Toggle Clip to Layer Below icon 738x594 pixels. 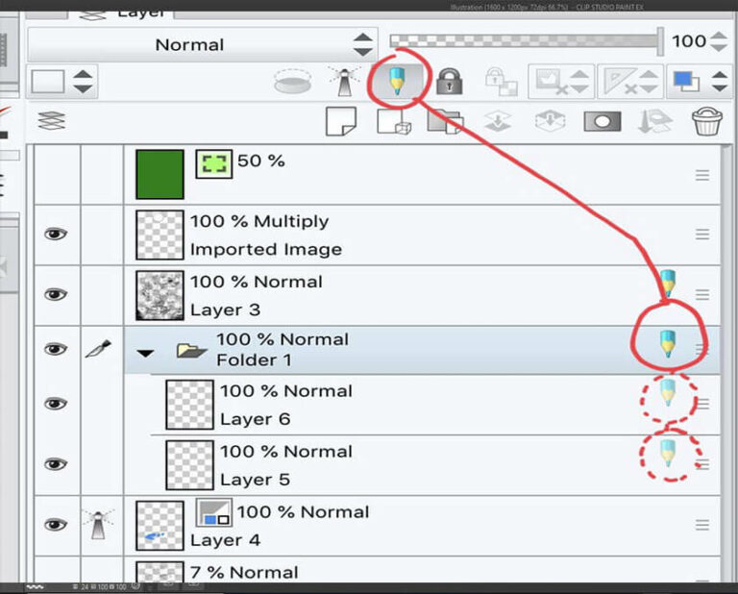[x=292, y=82]
